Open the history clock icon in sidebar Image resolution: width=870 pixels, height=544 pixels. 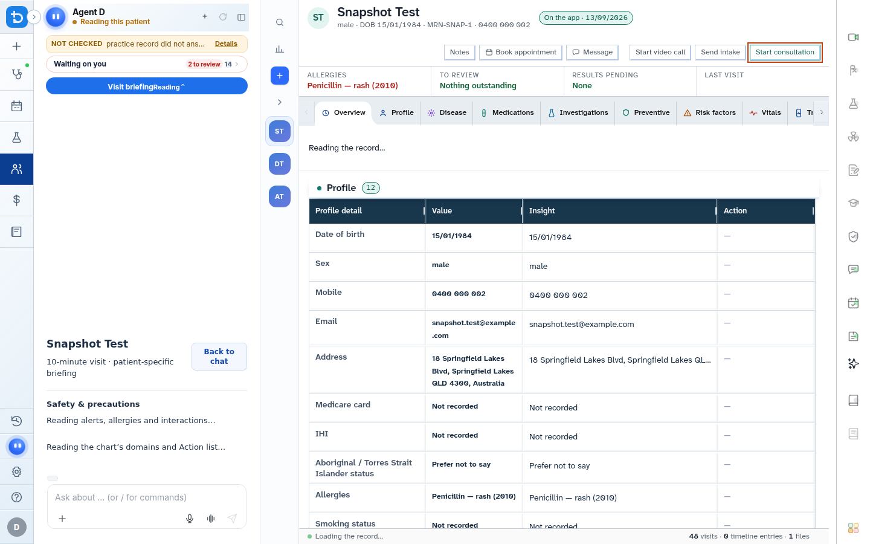[x=17, y=421]
